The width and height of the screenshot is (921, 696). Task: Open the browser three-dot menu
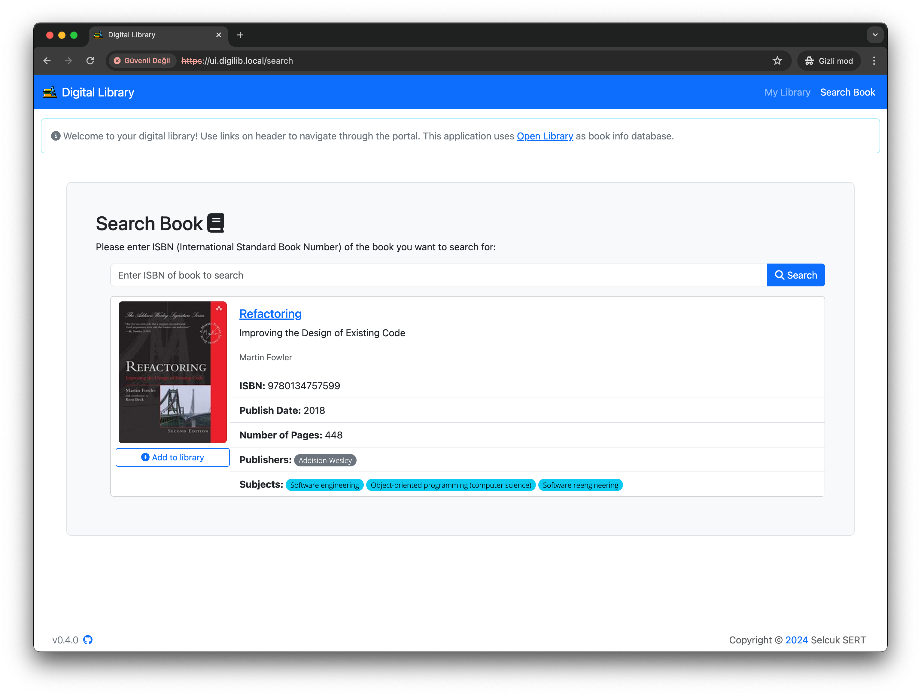[x=874, y=61]
